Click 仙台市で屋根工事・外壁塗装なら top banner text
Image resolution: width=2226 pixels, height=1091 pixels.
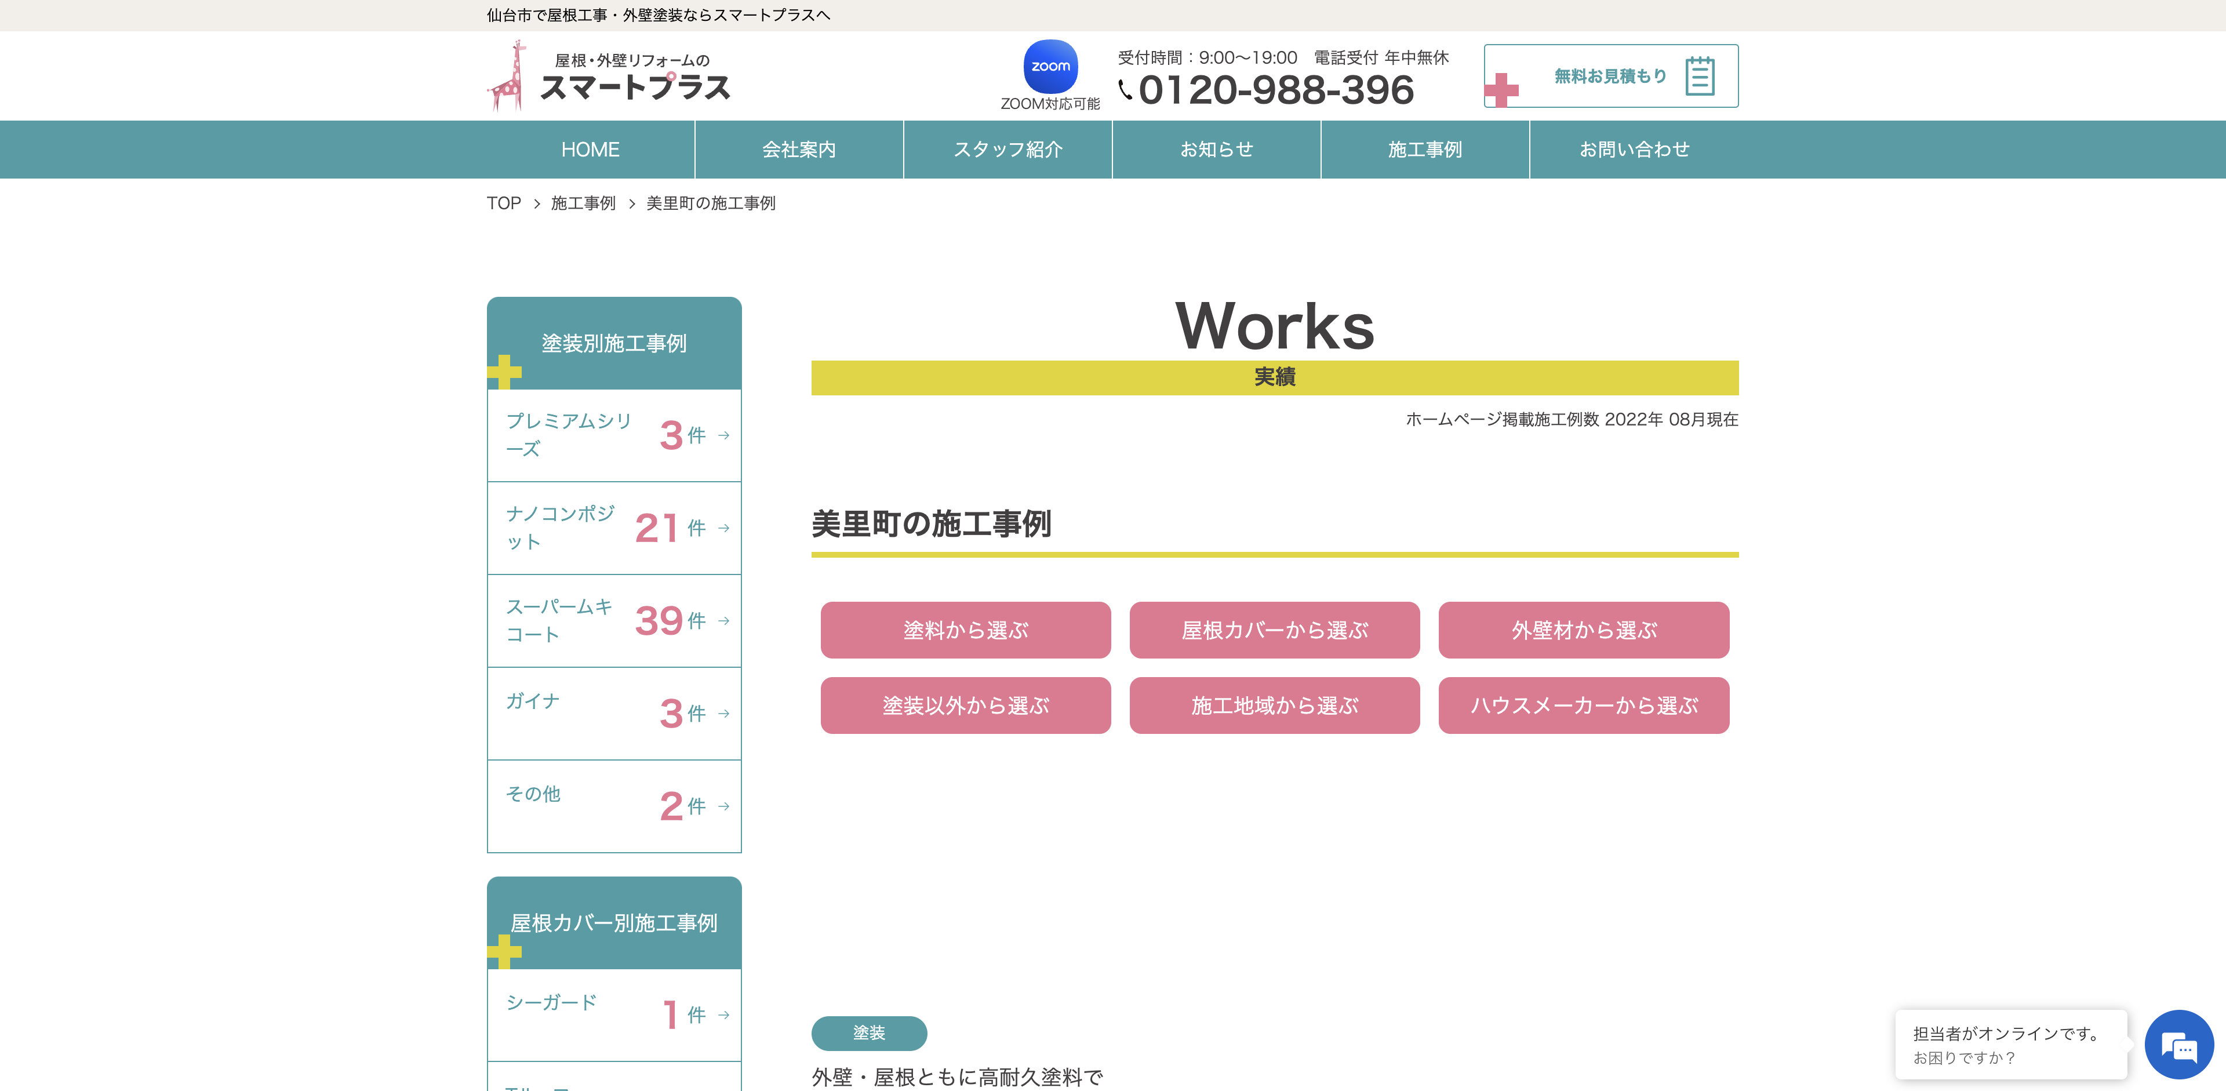click(657, 14)
